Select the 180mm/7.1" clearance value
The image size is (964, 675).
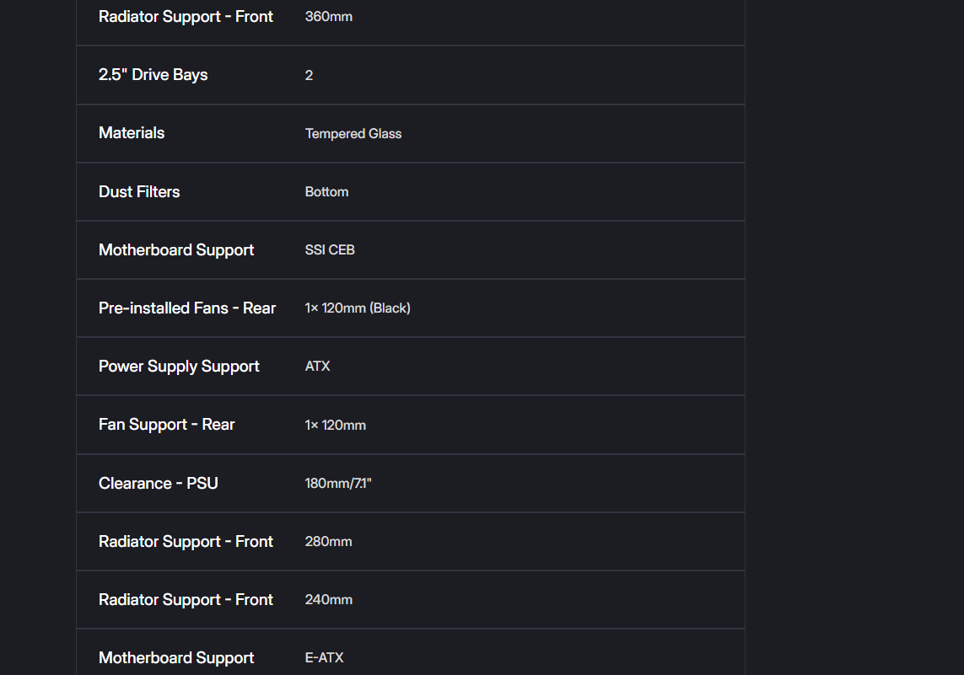coord(338,484)
